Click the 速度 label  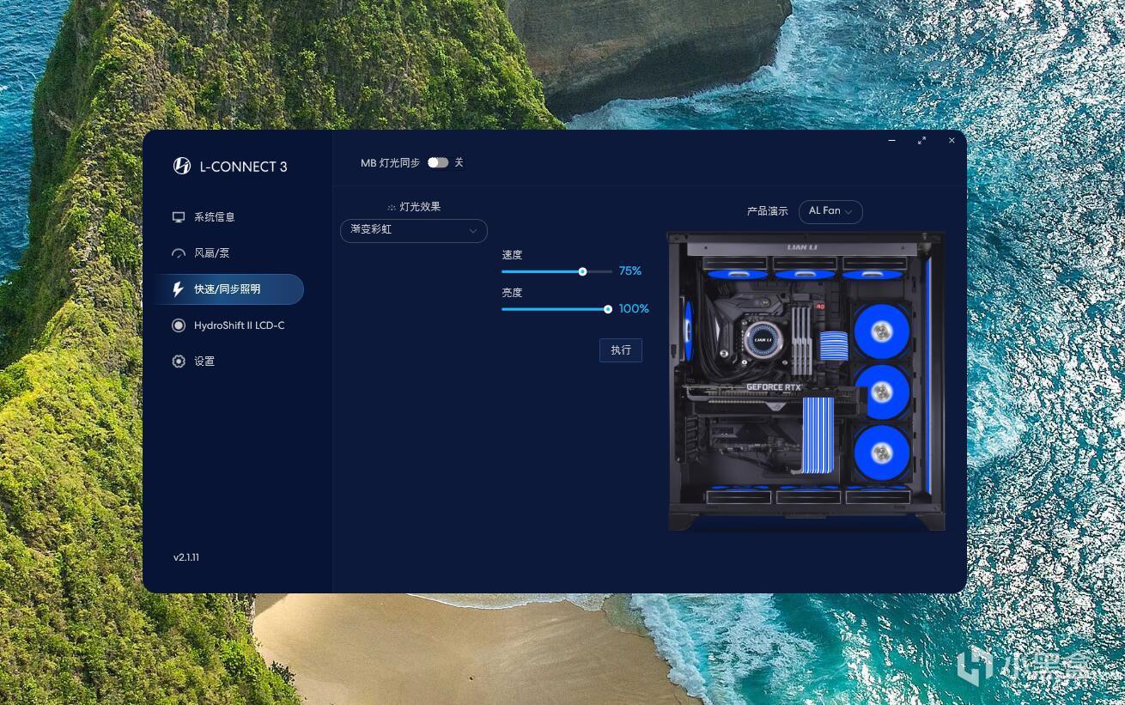click(512, 255)
